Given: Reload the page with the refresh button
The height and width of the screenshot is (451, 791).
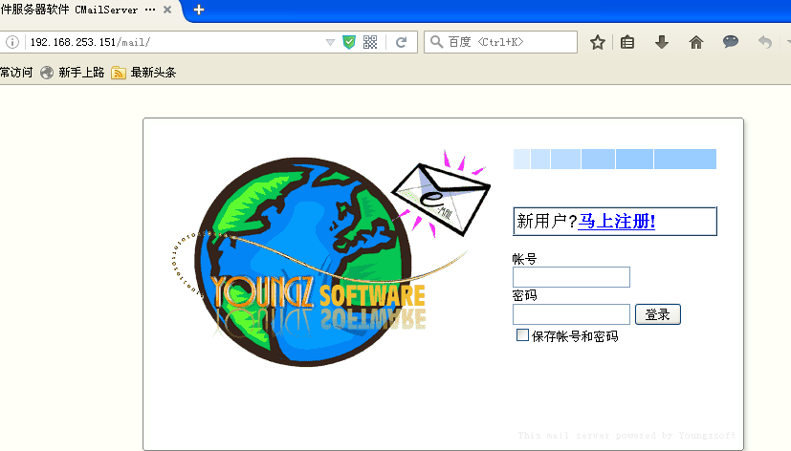Looking at the screenshot, I should [x=402, y=42].
